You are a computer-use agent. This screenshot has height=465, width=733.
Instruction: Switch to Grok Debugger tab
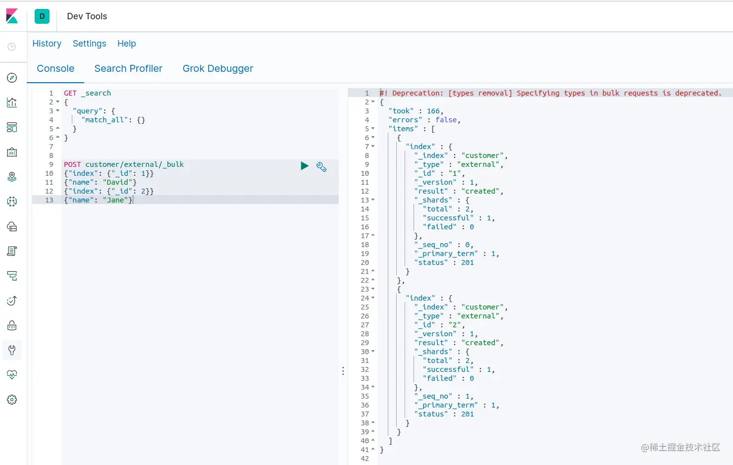pyautogui.click(x=218, y=68)
